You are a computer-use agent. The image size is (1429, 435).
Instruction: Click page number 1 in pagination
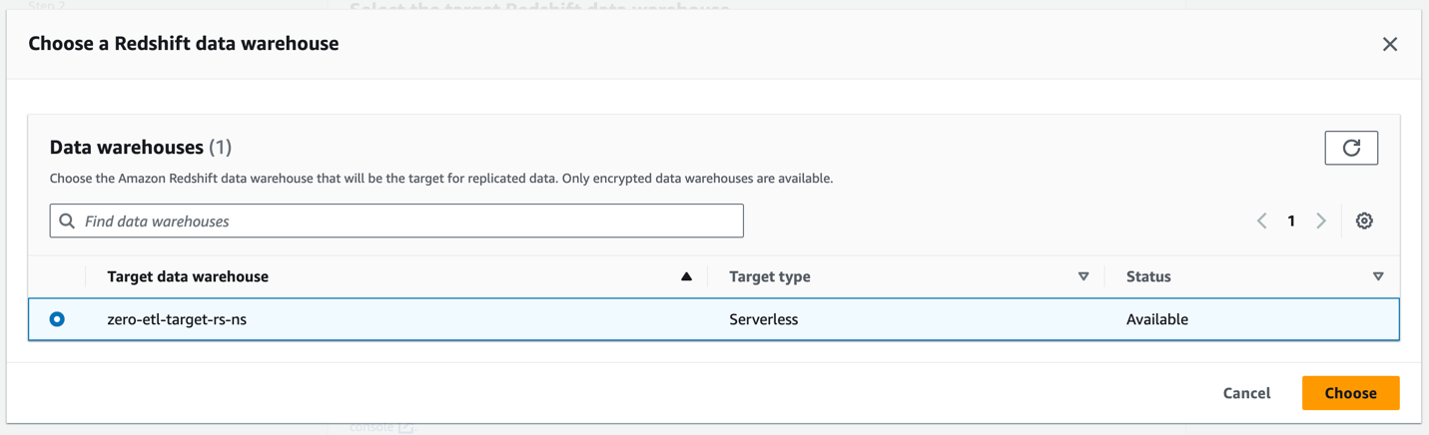pyautogui.click(x=1291, y=220)
